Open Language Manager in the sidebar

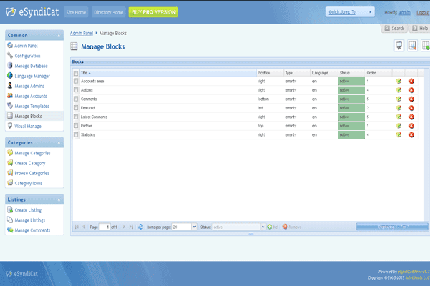click(32, 75)
